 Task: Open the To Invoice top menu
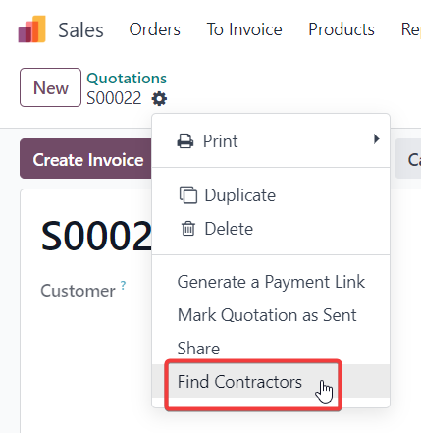coord(244,29)
